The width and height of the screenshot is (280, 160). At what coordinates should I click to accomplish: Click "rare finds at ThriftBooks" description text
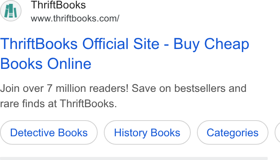[58, 103]
